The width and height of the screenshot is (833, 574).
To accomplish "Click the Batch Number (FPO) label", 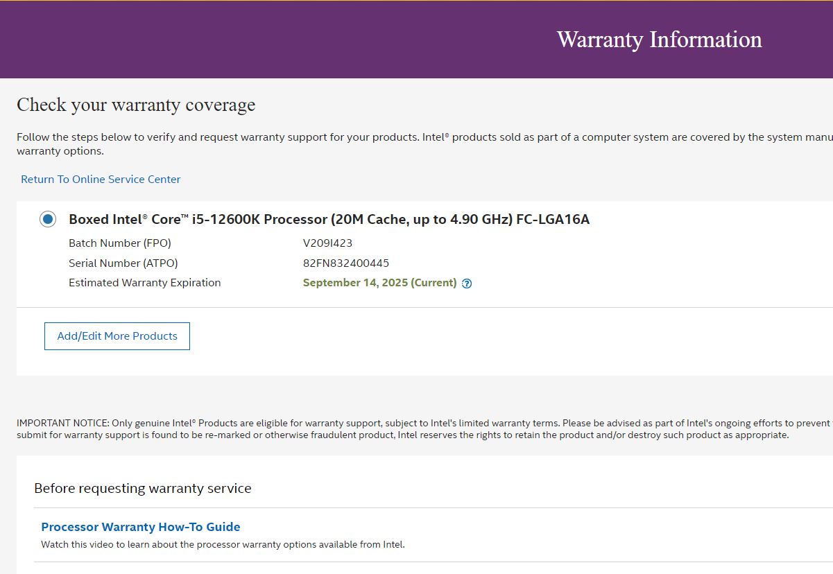I will 120,243.
